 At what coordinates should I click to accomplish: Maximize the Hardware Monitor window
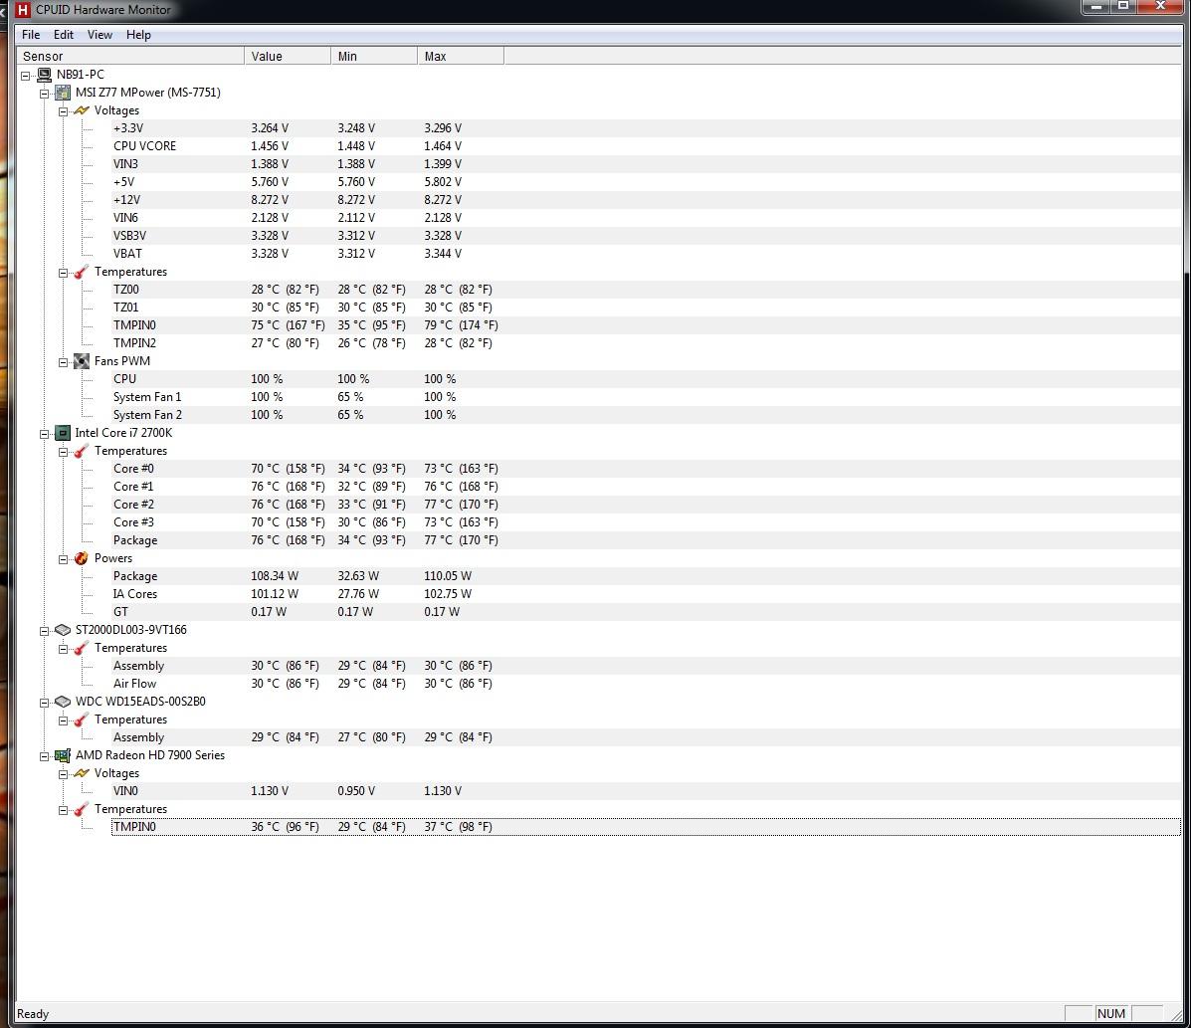click(x=1123, y=7)
